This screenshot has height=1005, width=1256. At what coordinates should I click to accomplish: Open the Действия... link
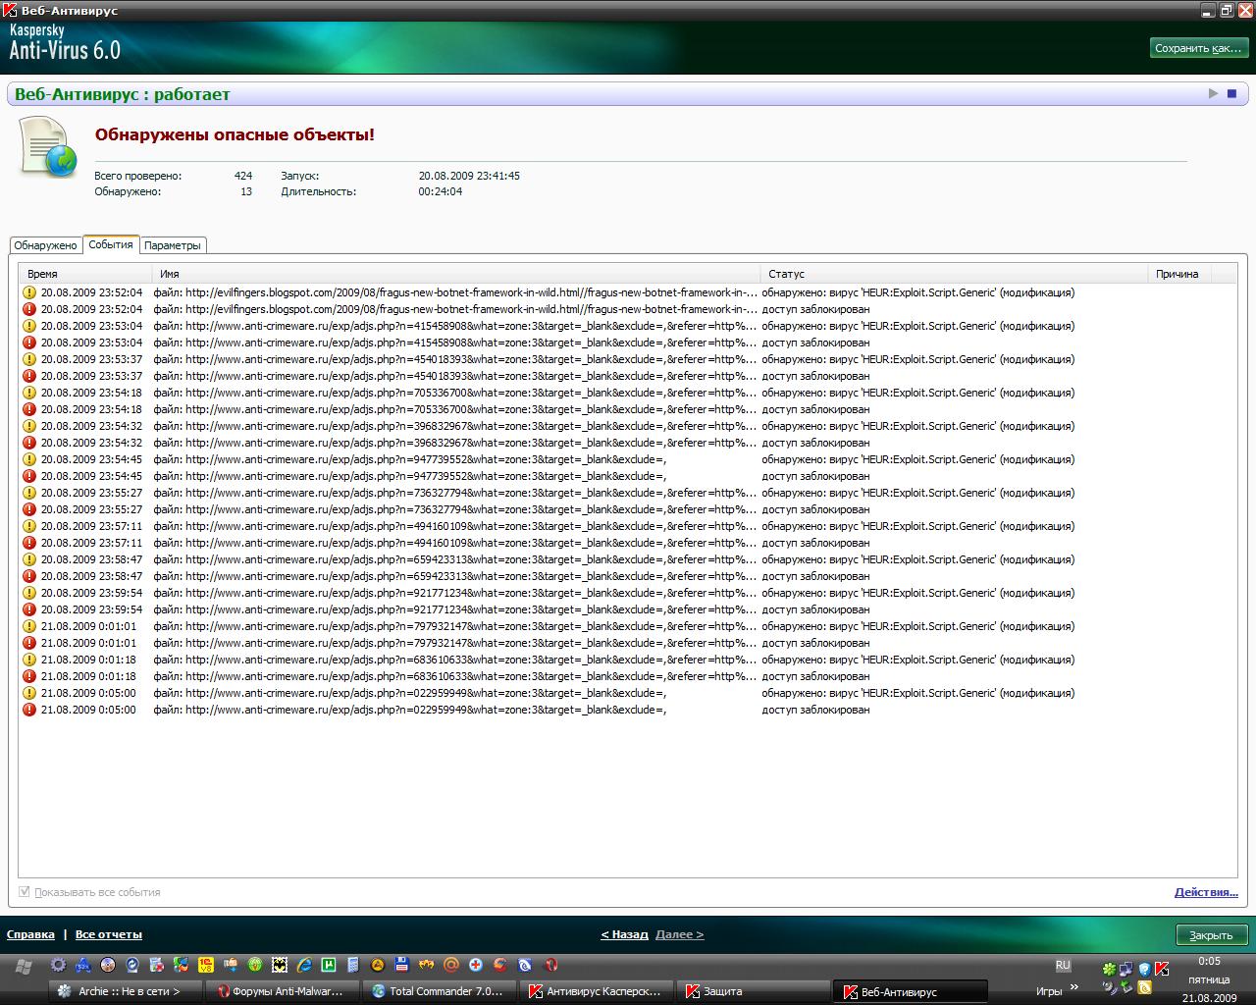coord(1206,892)
